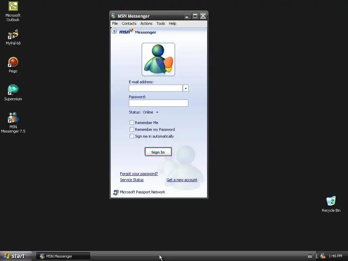Minimize the MSN Messenger window

pos(187,16)
